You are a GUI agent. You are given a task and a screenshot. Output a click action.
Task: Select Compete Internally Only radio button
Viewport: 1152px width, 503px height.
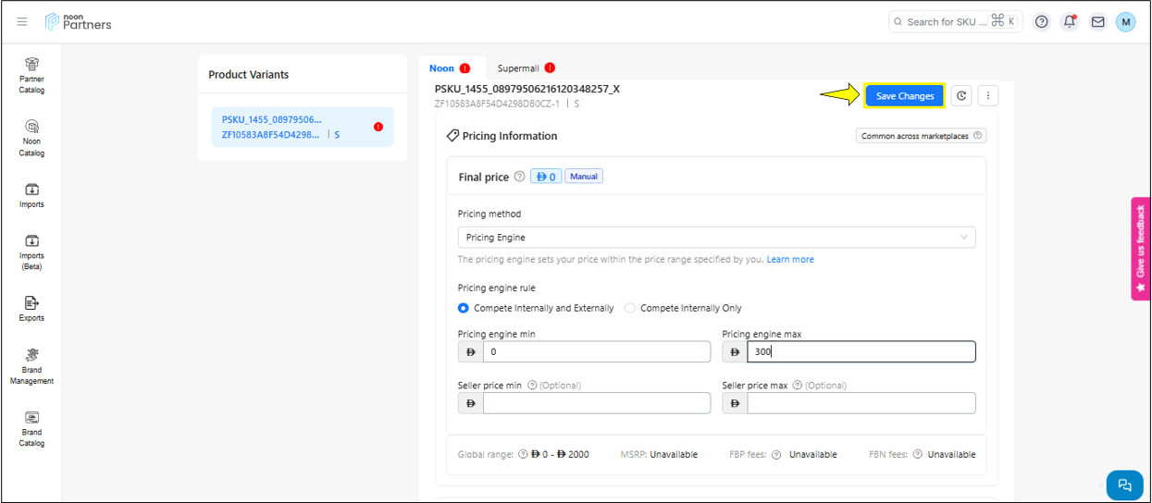pyautogui.click(x=630, y=308)
